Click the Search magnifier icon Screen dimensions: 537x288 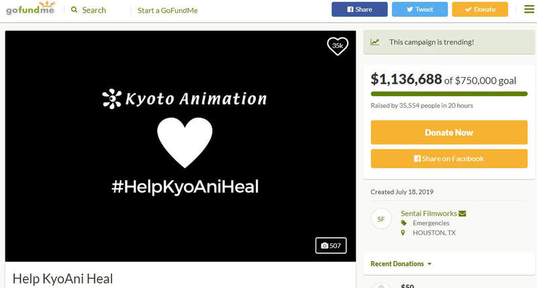[75, 10]
